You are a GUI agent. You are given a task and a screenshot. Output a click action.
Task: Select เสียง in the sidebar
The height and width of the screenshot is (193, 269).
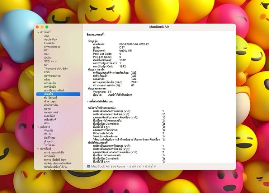pos(47,123)
